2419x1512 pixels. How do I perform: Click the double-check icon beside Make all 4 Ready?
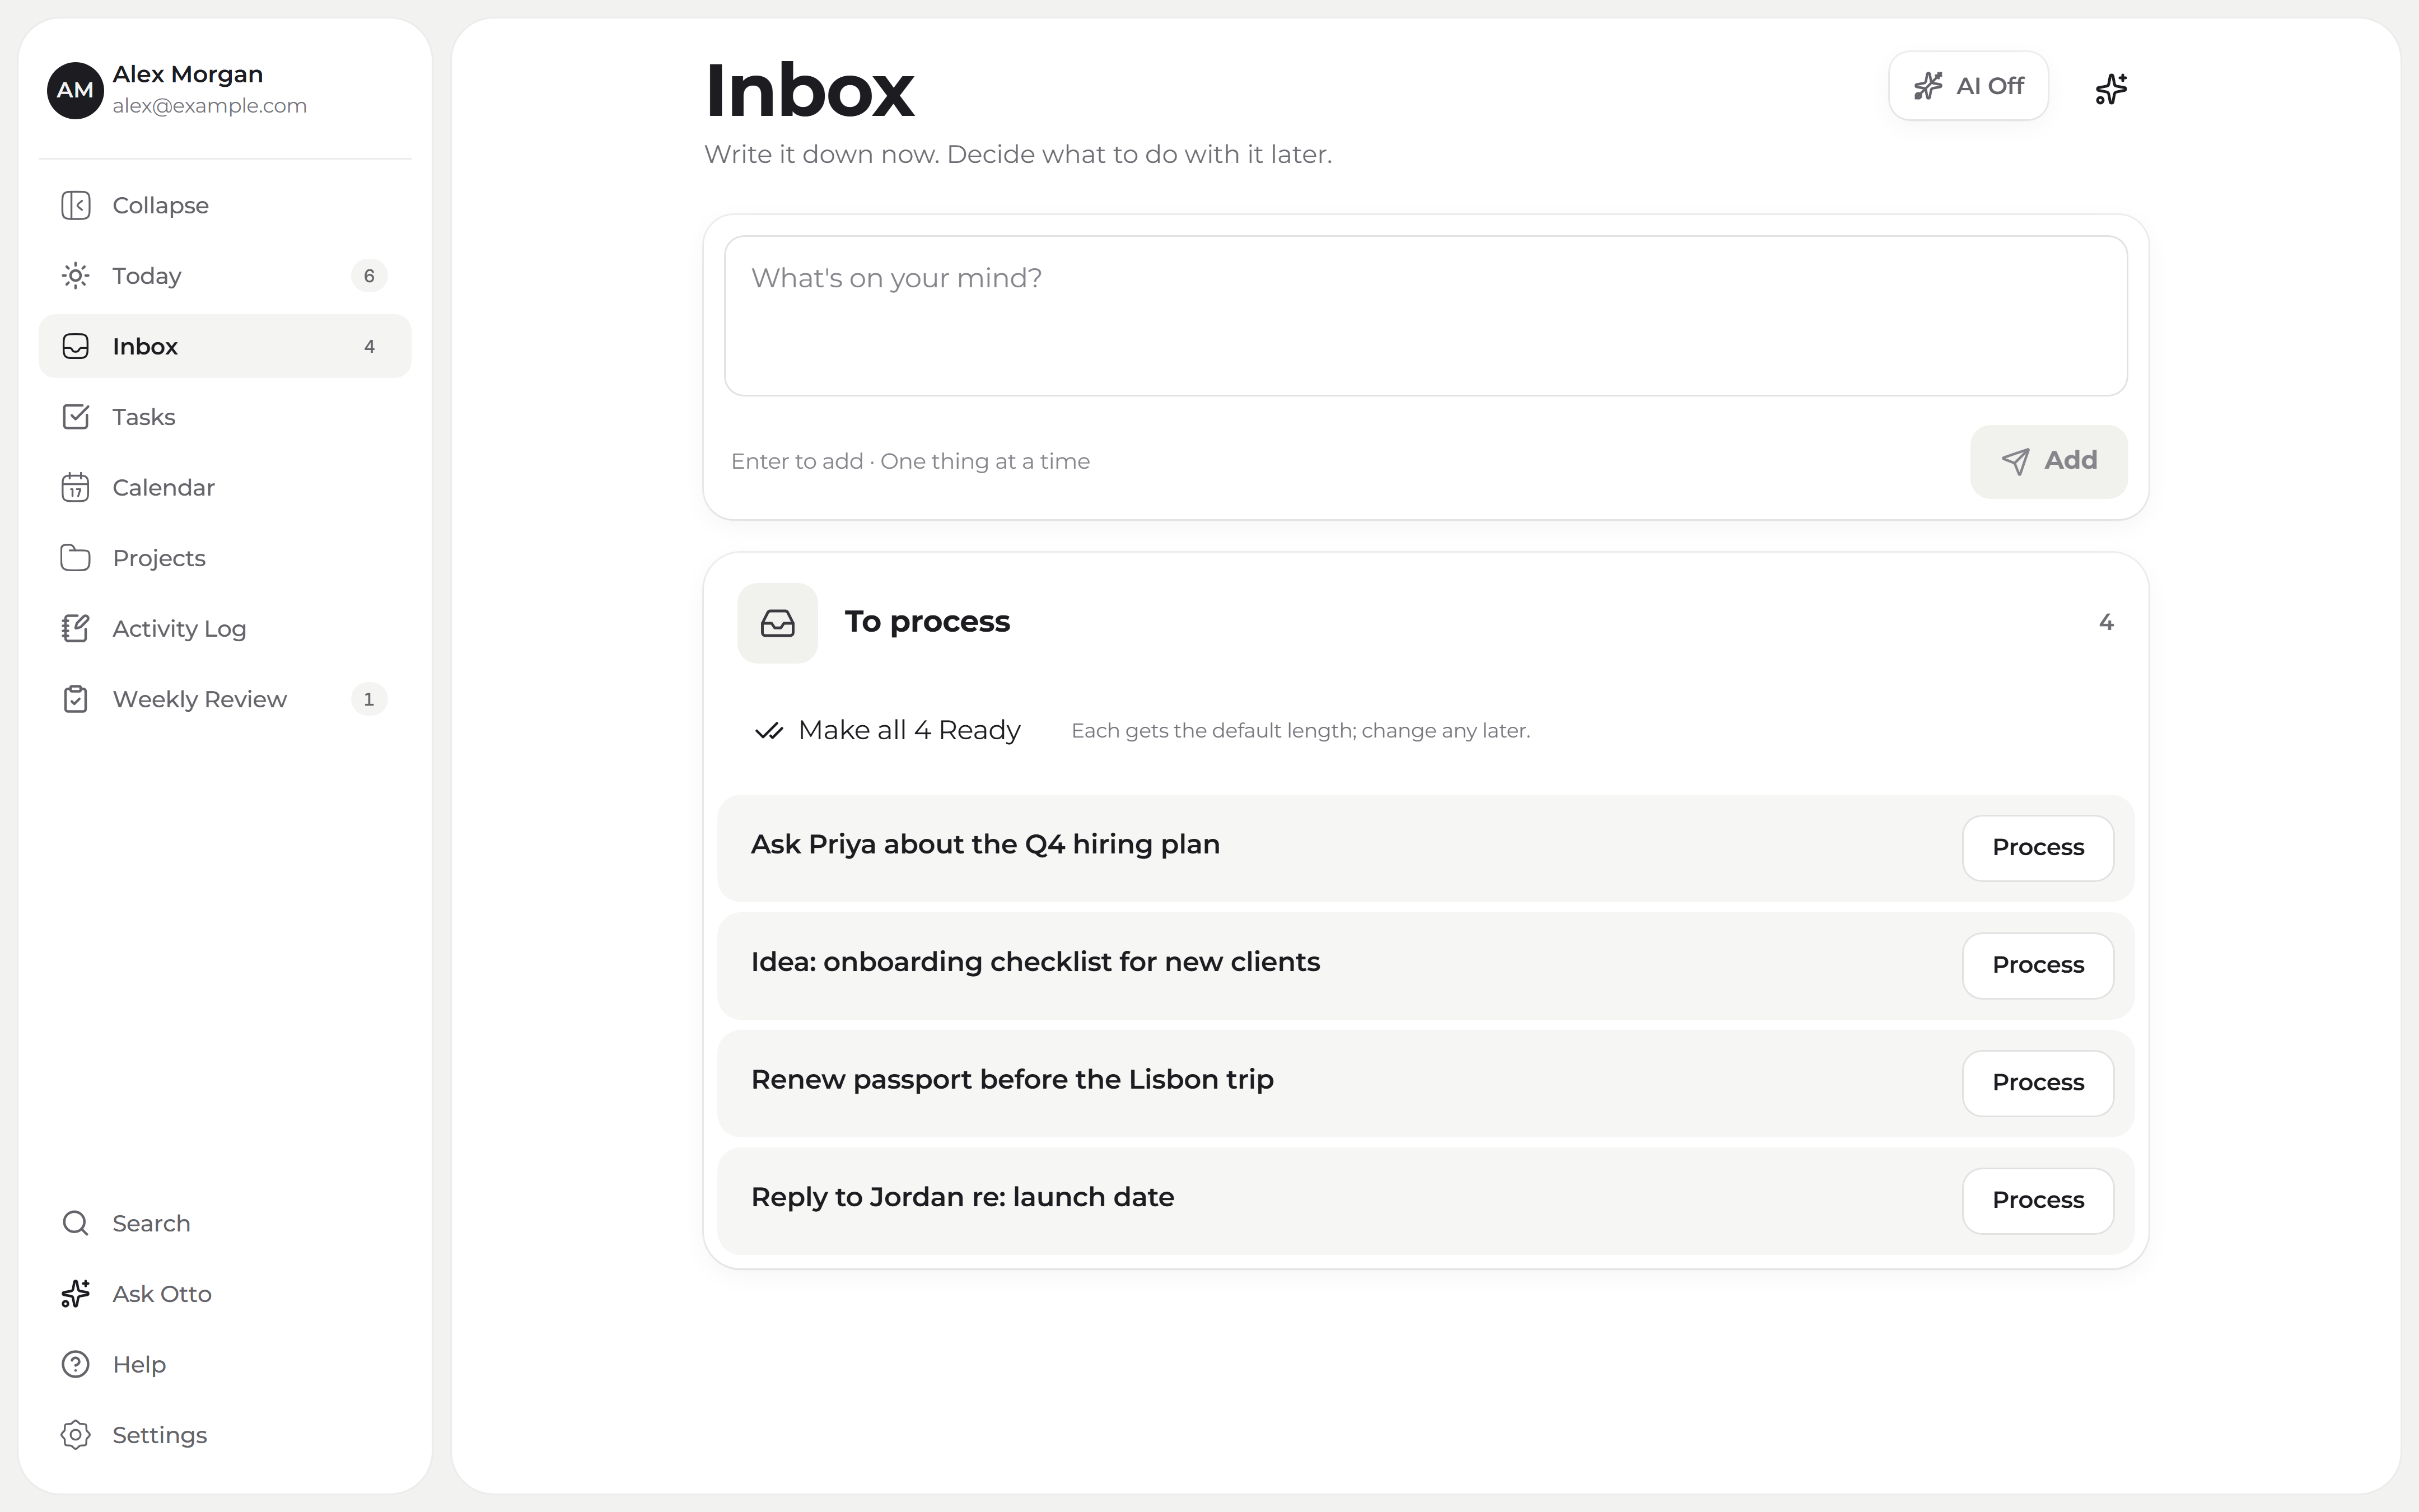point(769,731)
